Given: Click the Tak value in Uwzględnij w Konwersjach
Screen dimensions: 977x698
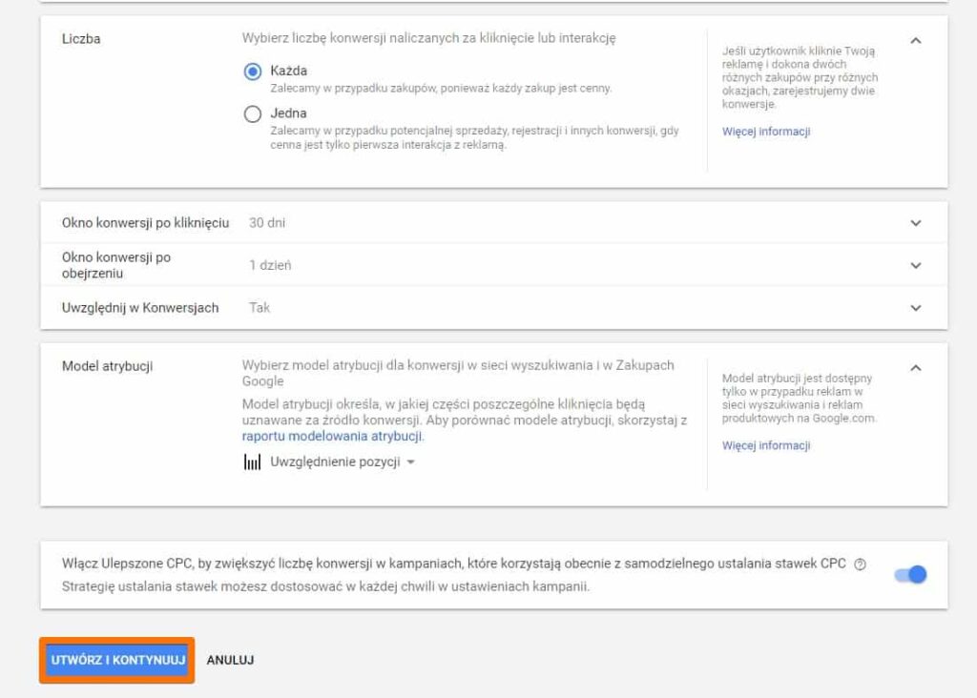Looking at the screenshot, I should 260,308.
